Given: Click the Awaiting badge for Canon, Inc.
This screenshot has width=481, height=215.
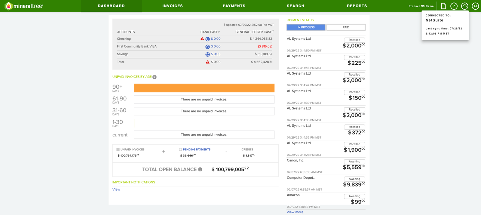Looking at the screenshot, I should click(x=354, y=162).
